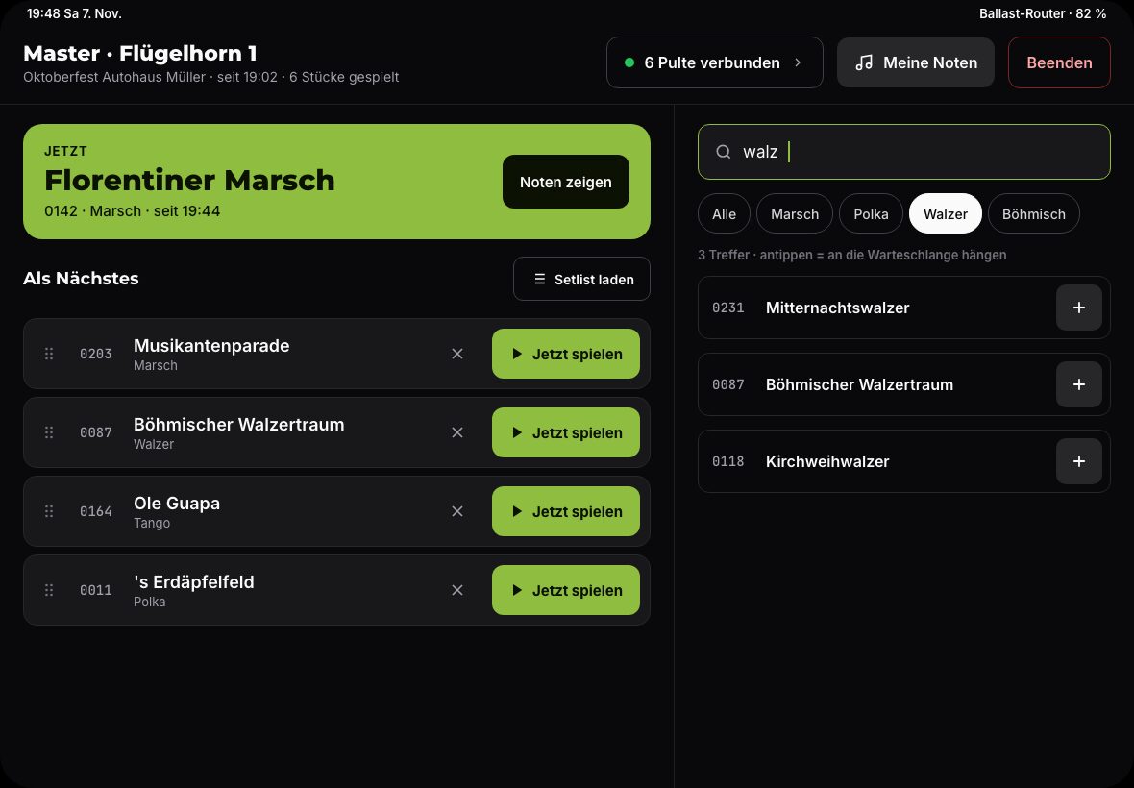Screen dimensions: 1134x788
Task: Tap the number 0164 in the queue
Action: 95,512
